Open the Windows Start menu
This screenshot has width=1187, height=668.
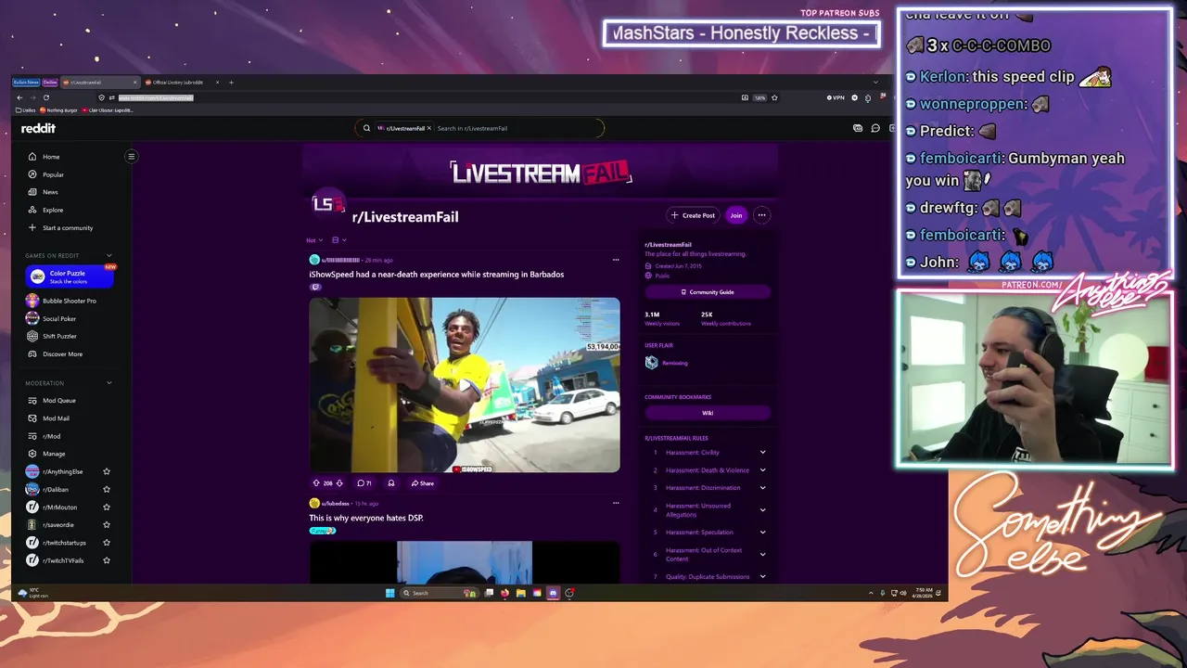point(389,593)
